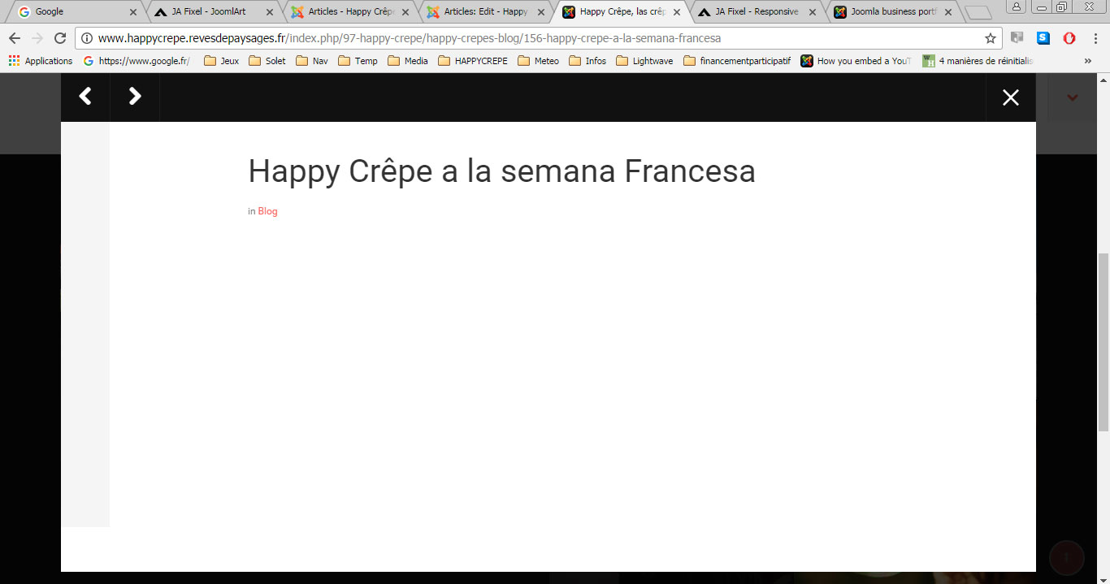
Task: Close the JA Fixel - Responsive tab
Action: [813, 12]
